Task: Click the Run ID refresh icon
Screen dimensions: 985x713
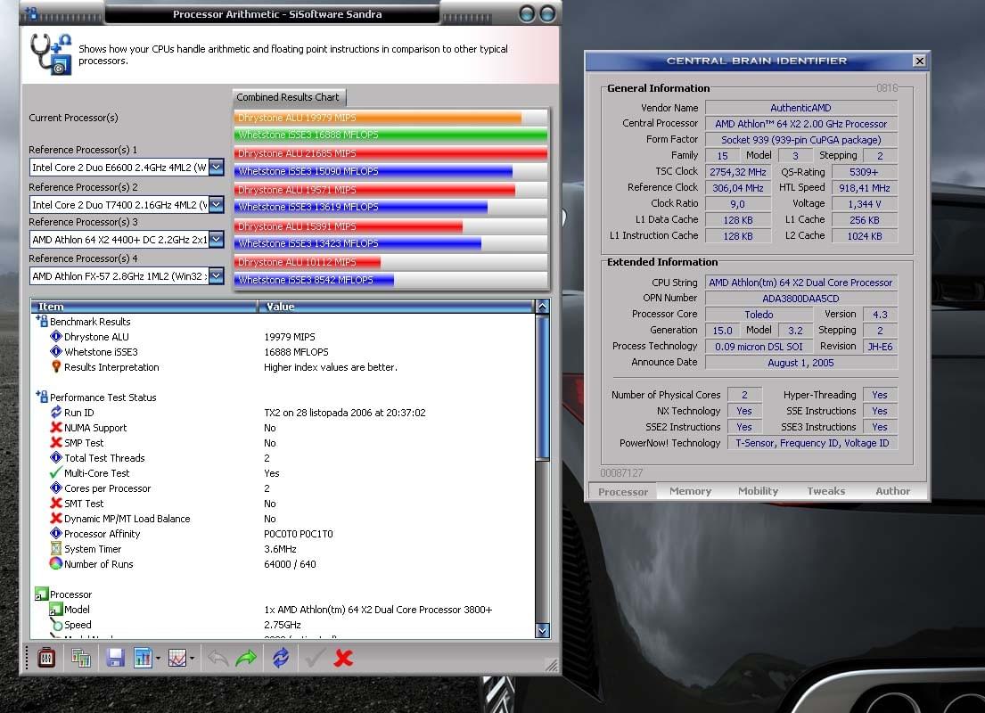Action: (x=56, y=412)
